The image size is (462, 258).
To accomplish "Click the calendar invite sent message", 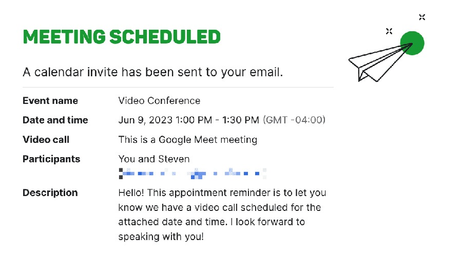I will (152, 72).
